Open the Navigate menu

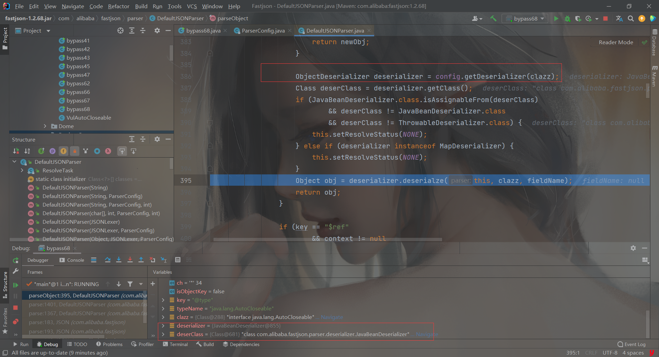[73, 6]
